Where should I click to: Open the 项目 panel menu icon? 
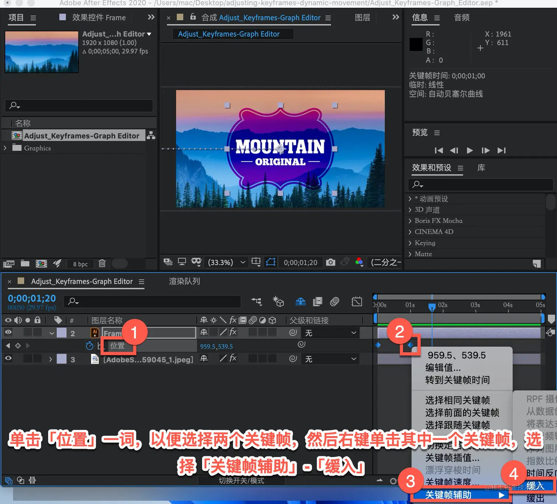click(33, 18)
